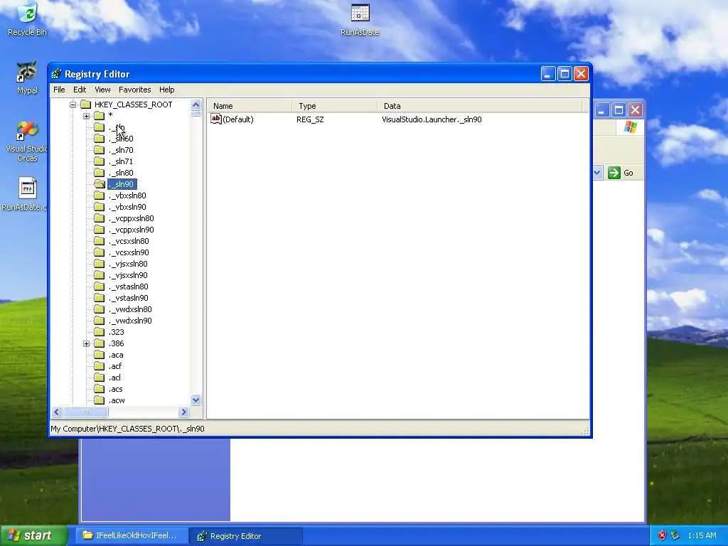
Task: Open the Help menu
Action: (166, 90)
